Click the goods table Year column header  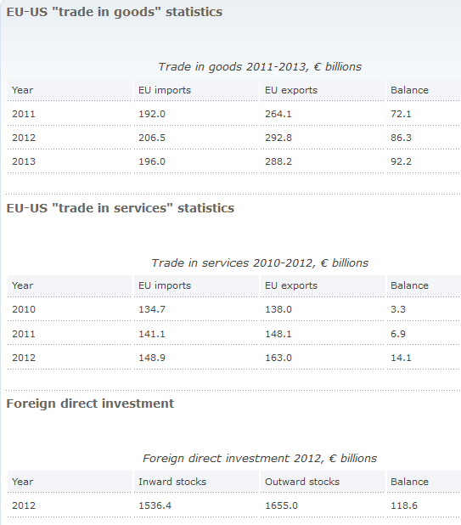tap(22, 90)
